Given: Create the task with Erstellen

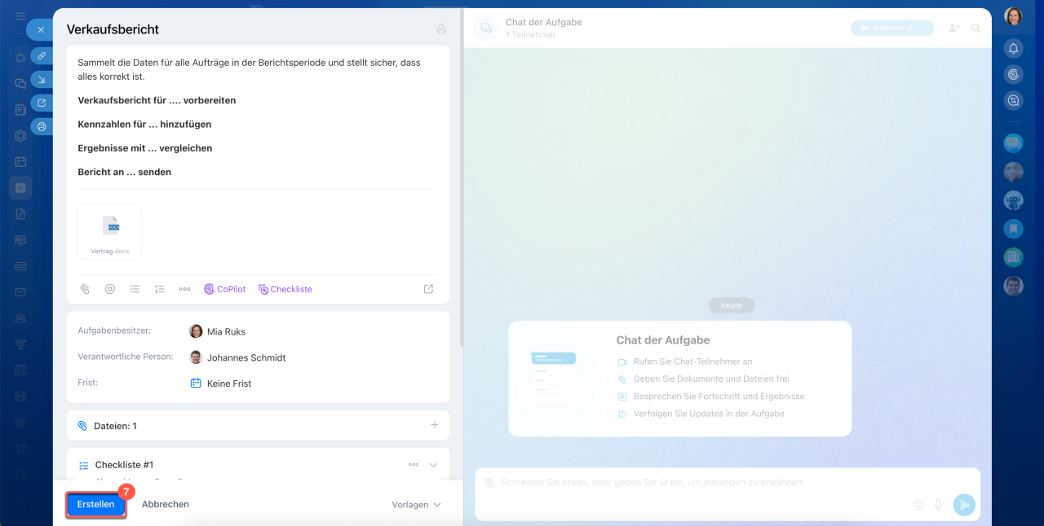Looking at the screenshot, I should click(x=95, y=504).
